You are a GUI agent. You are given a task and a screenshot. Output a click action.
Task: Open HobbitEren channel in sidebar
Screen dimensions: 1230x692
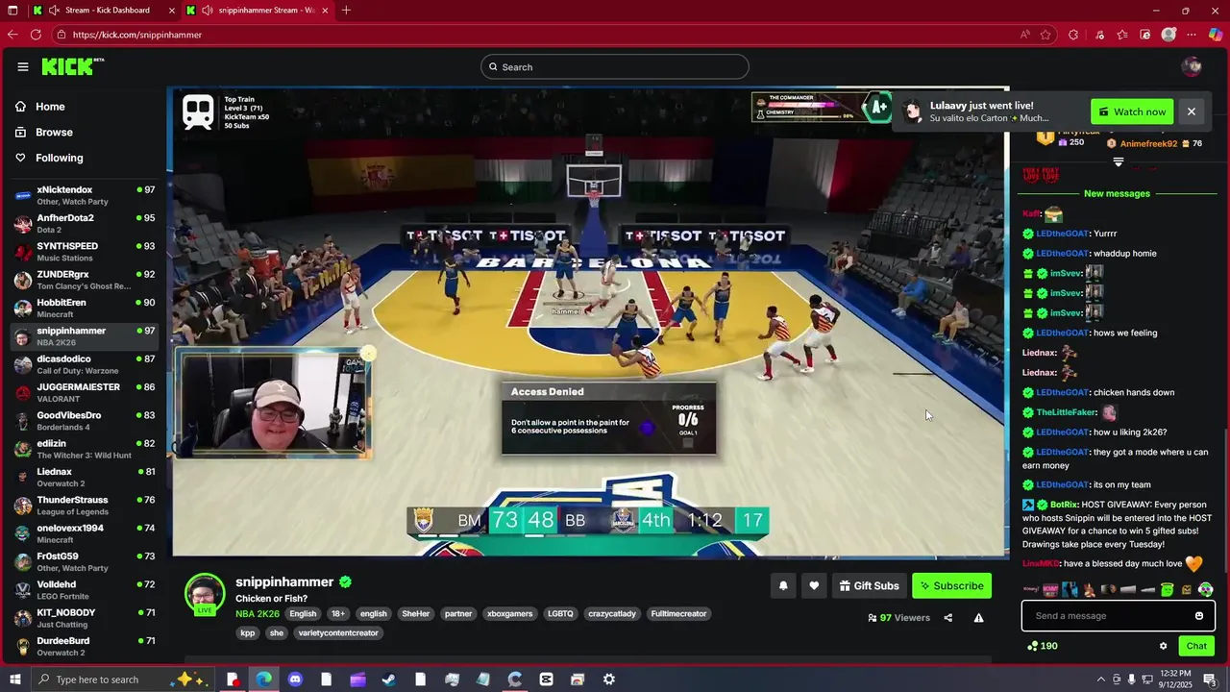tap(85, 309)
